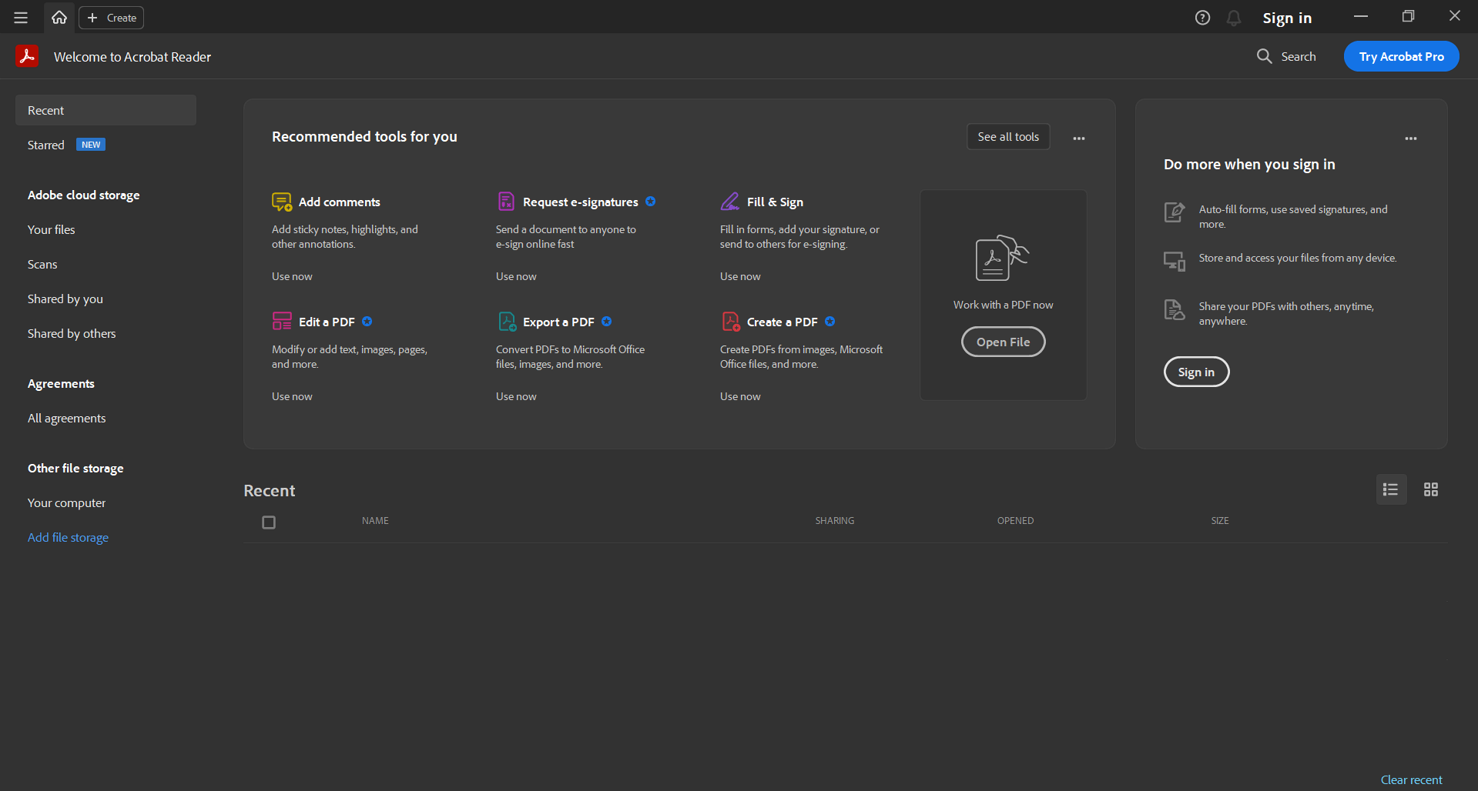1478x791 pixels.
Task: Open more options for Recommended tools
Action: point(1077,137)
